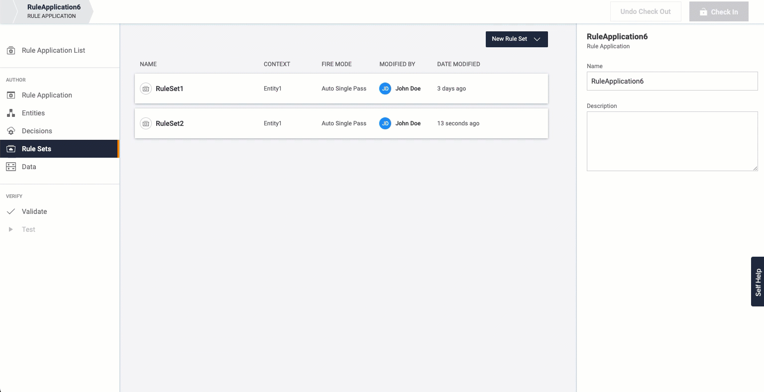The width and height of the screenshot is (764, 392).
Task: Click John Doe name in RuleSet1 row
Action: 408,89
